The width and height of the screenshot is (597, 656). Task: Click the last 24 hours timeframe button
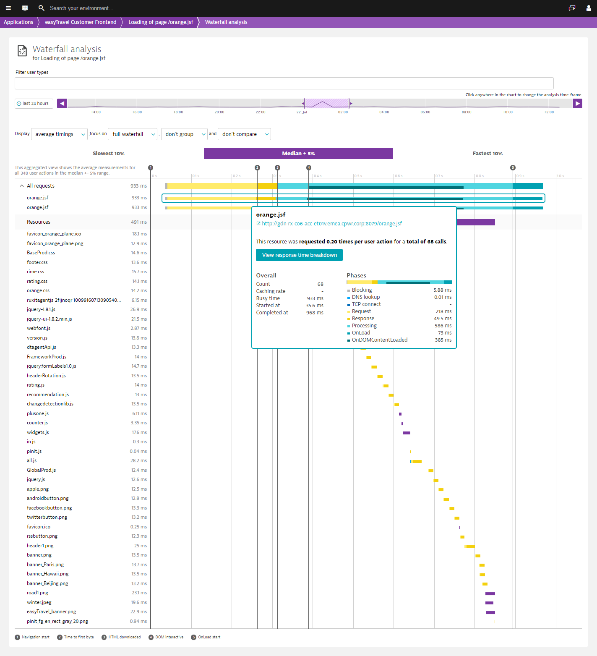(34, 104)
